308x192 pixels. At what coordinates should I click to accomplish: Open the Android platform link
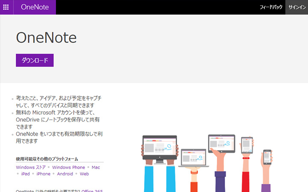(x=65, y=174)
